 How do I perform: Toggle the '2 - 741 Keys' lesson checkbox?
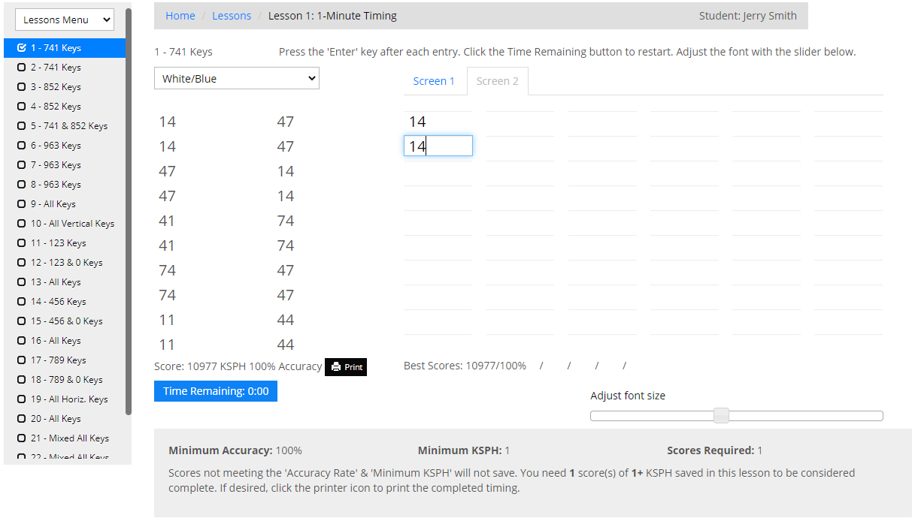coord(22,68)
